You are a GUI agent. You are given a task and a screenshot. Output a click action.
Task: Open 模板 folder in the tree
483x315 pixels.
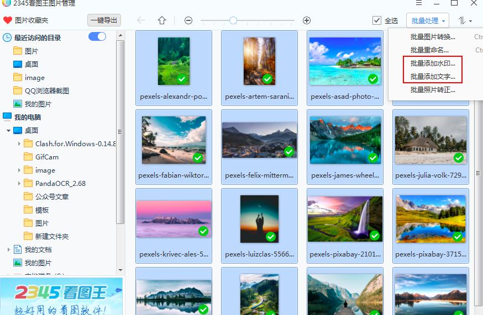point(42,210)
